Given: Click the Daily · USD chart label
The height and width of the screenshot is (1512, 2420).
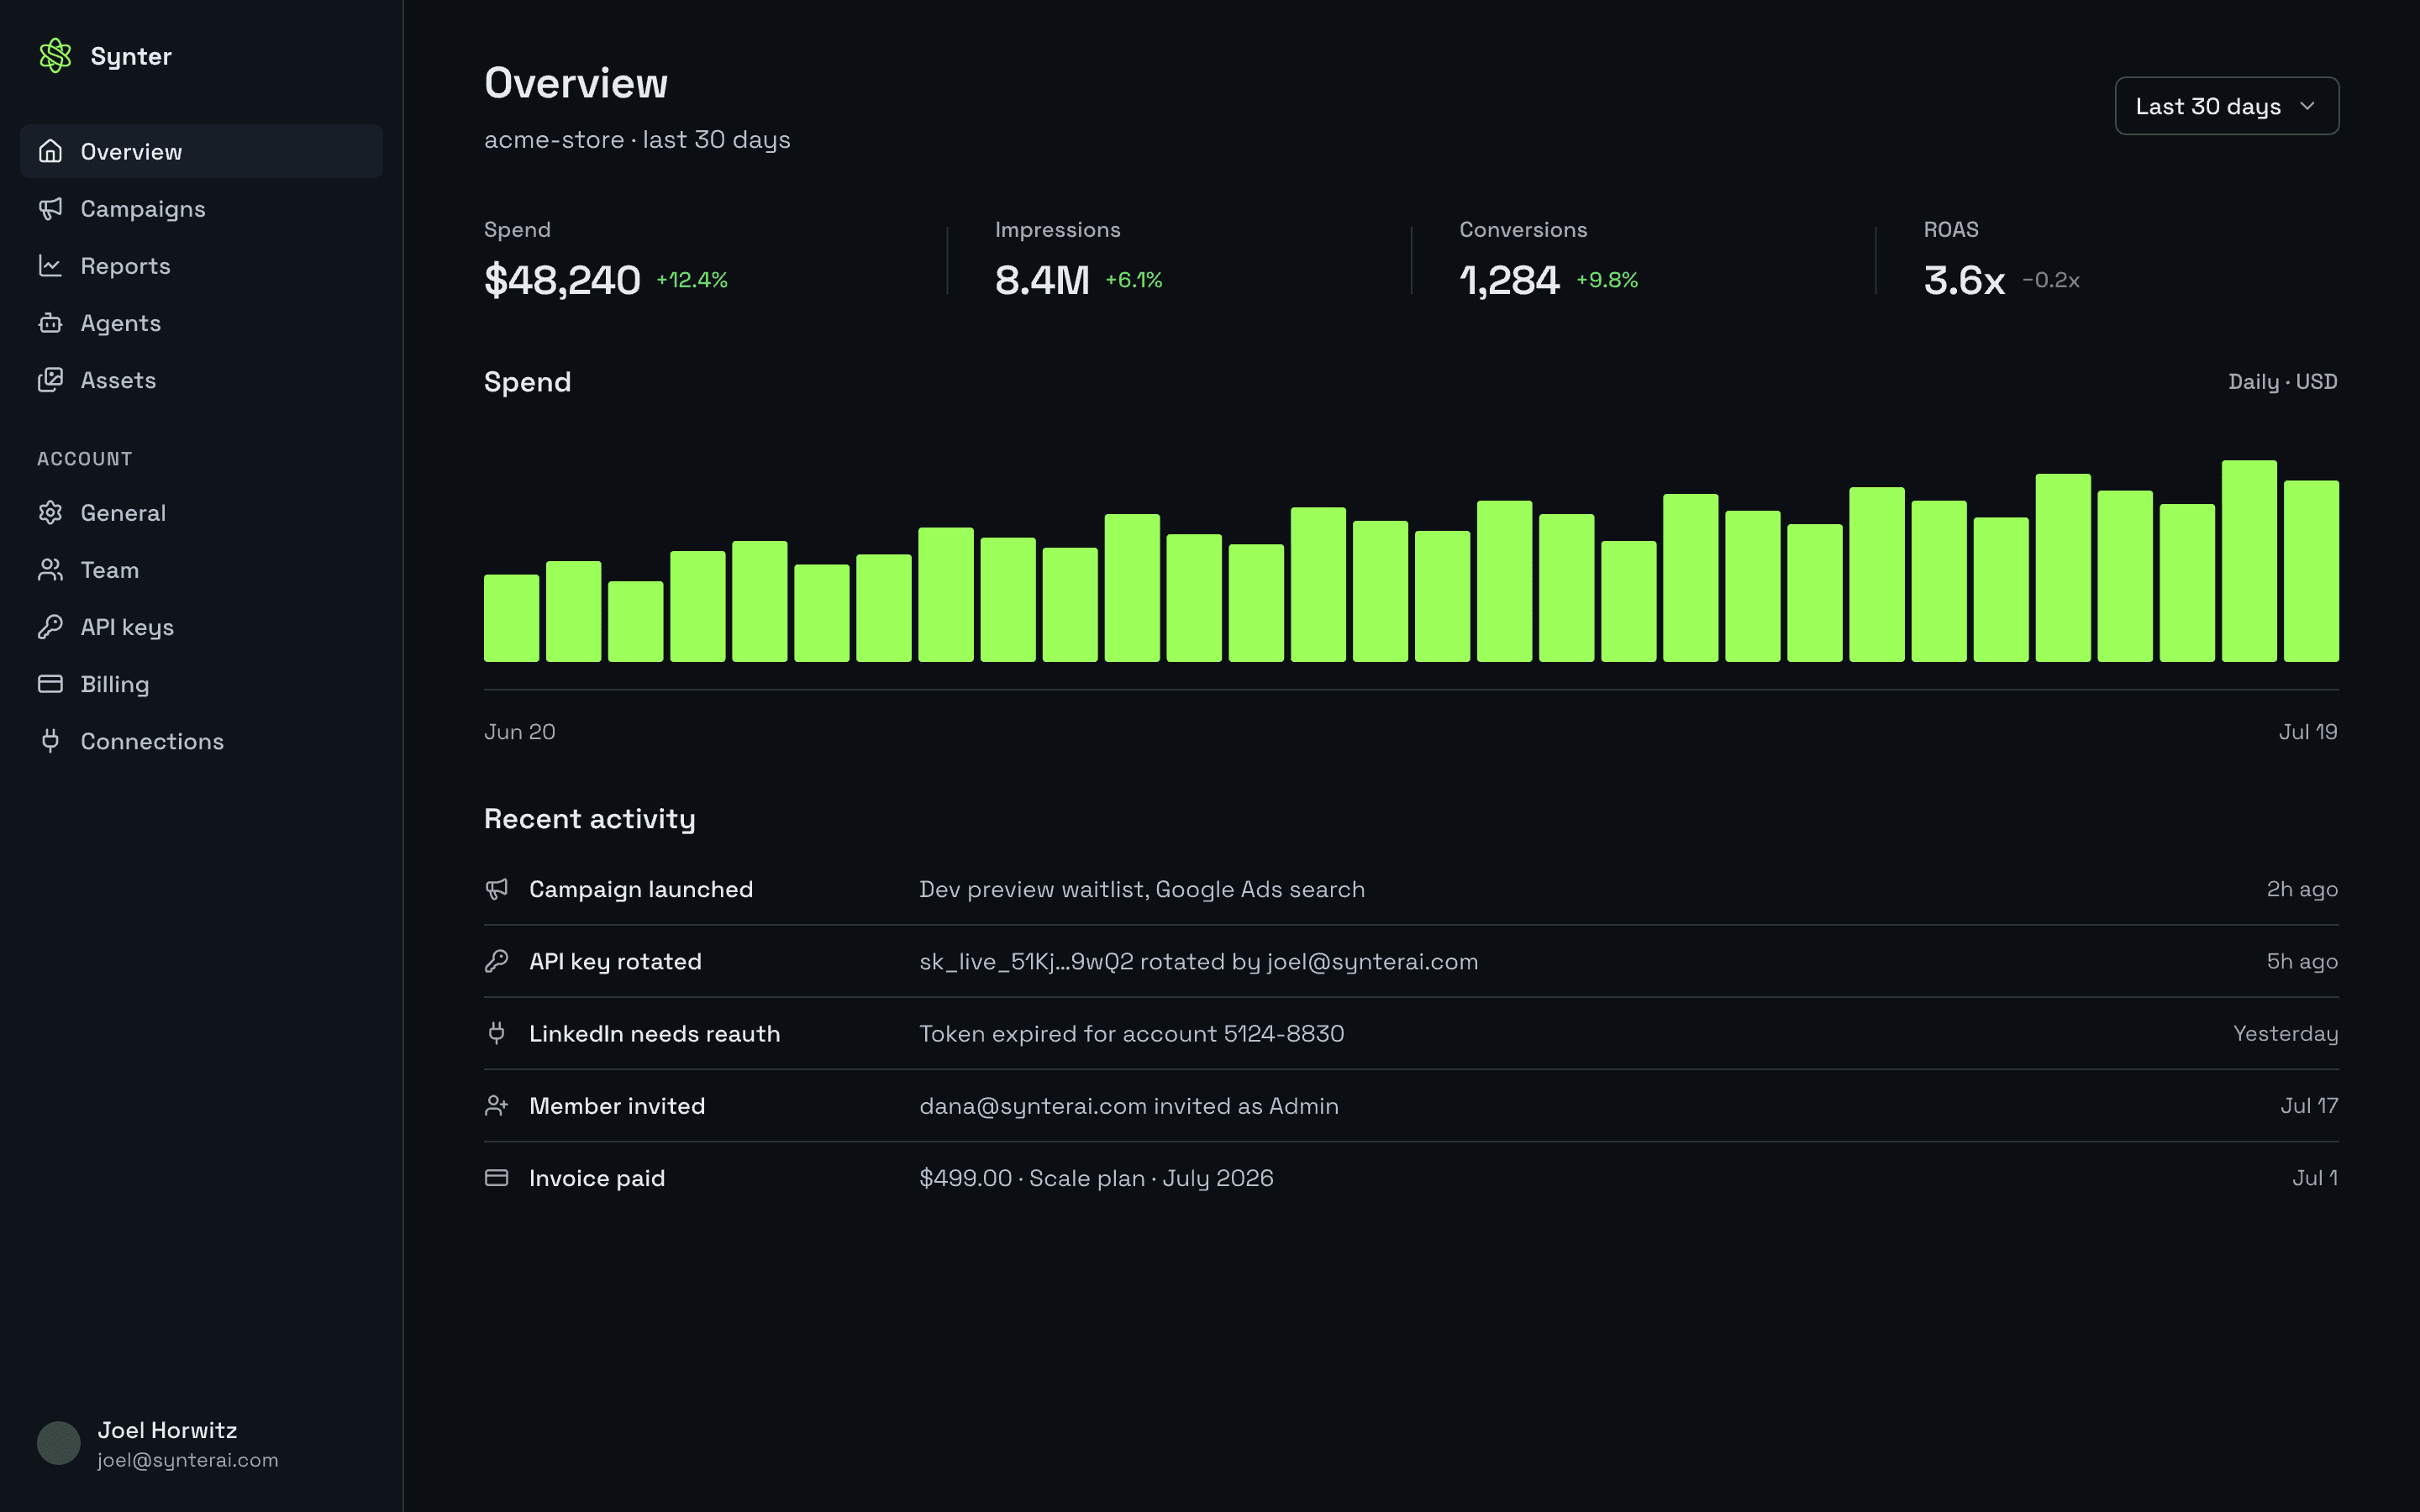Looking at the screenshot, I should click(2282, 381).
